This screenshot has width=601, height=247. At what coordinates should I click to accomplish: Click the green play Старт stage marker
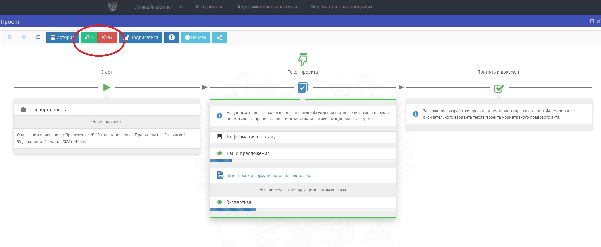[107, 87]
